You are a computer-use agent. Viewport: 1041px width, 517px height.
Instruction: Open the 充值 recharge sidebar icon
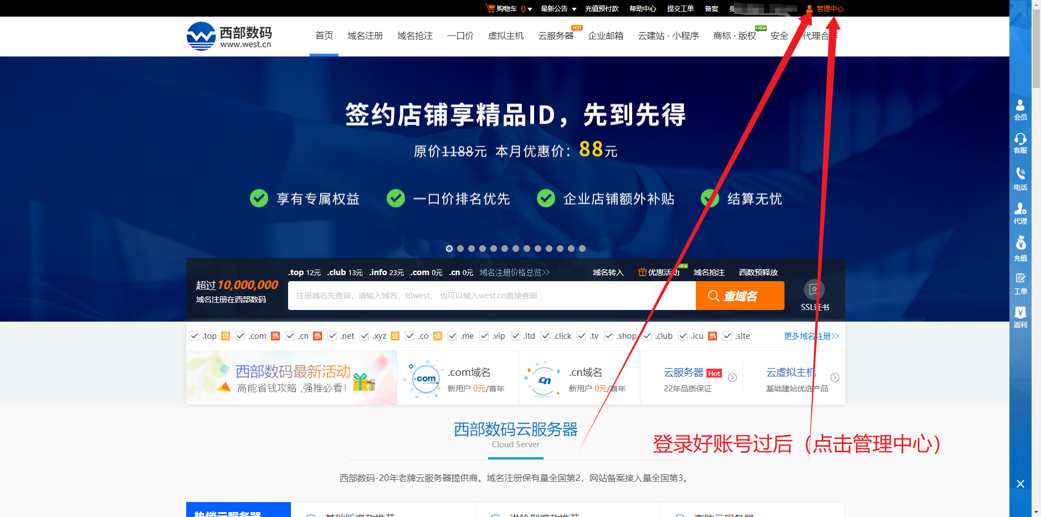[1021, 249]
